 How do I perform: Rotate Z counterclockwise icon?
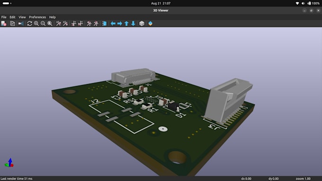[x=96, y=24]
